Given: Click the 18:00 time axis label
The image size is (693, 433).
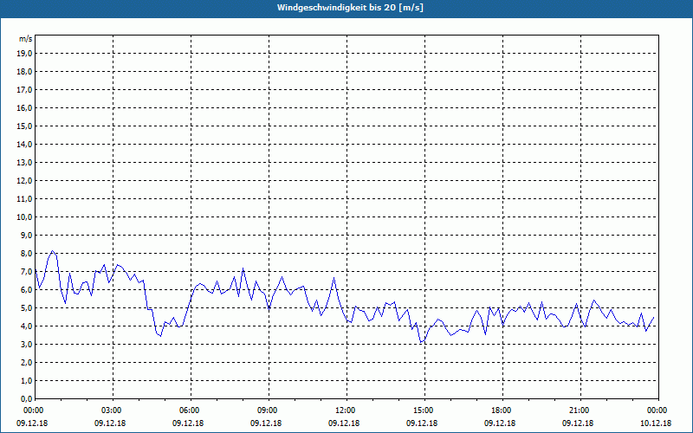Looking at the screenshot, I should (503, 410).
